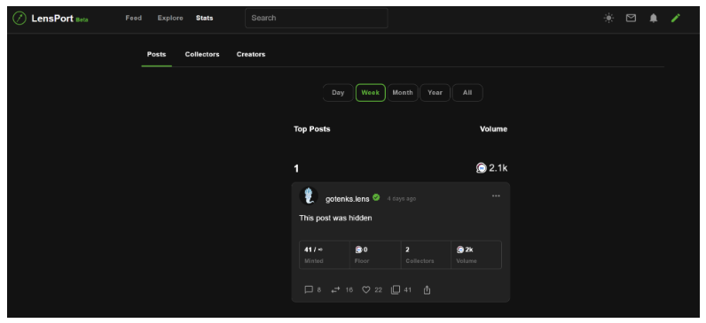Click the 2.1k volume value
The width and height of the screenshot is (706, 323).
[498, 168]
